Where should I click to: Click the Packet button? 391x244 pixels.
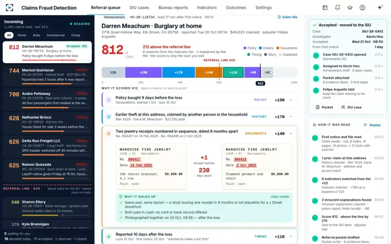pos(325,107)
